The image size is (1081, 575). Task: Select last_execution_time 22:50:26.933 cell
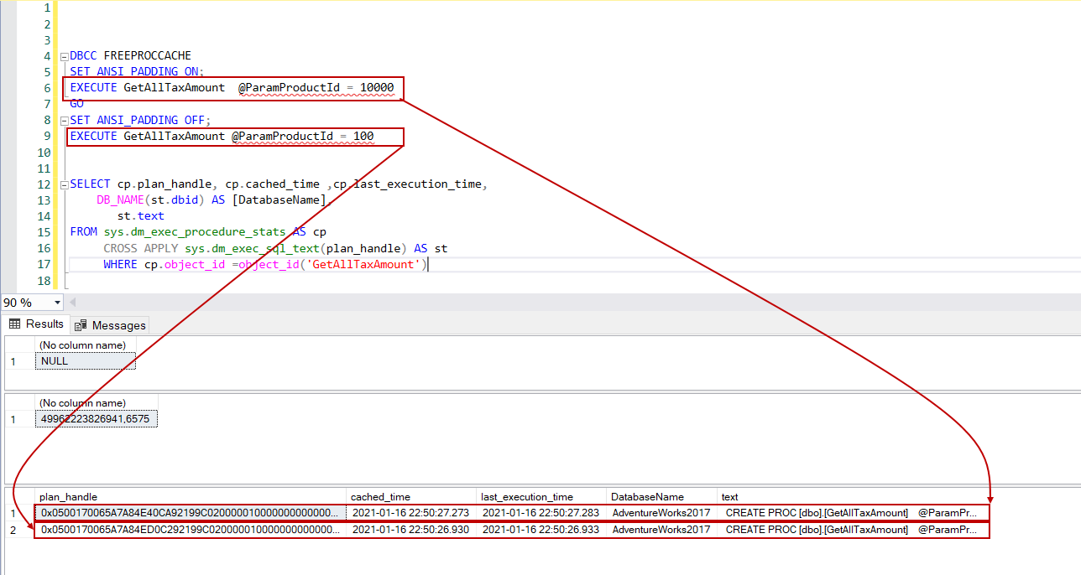(542, 530)
